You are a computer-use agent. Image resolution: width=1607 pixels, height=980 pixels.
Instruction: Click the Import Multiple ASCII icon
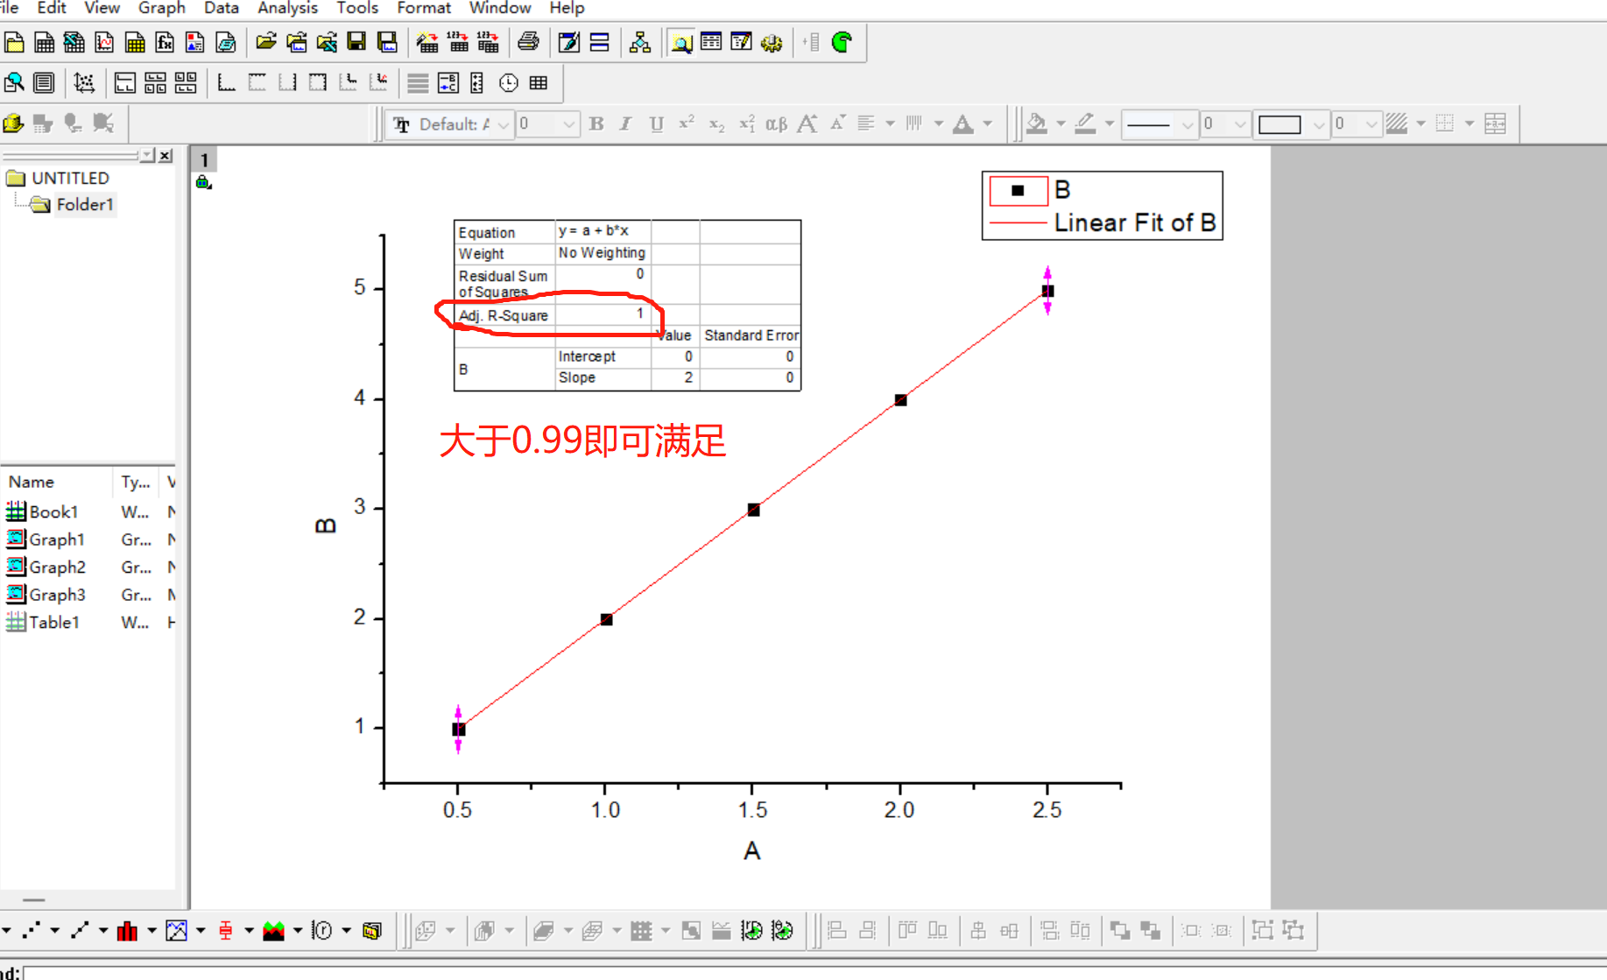pos(488,42)
